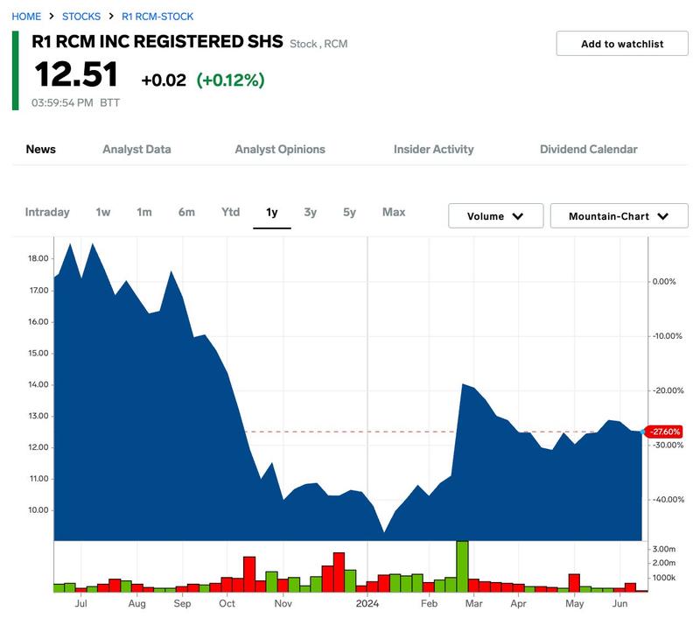Click the percent change (+0.12%)

pyautogui.click(x=230, y=81)
